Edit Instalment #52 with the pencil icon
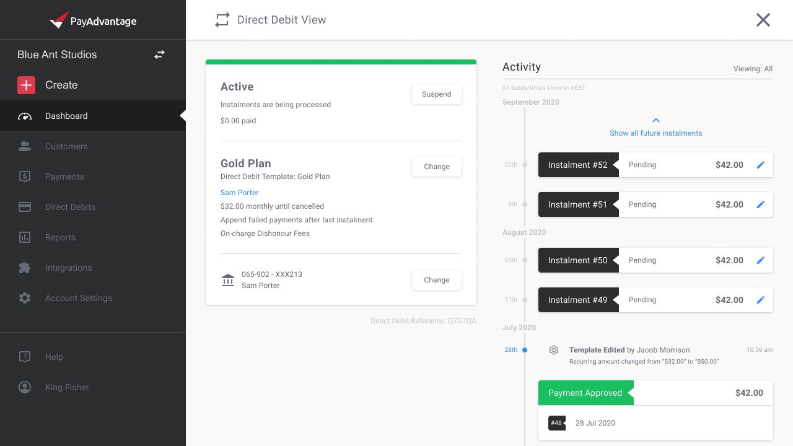The image size is (793, 446). click(x=761, y=165)
